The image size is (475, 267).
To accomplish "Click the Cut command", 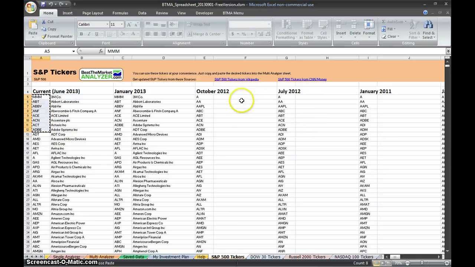I will click(x=47, y=22).
